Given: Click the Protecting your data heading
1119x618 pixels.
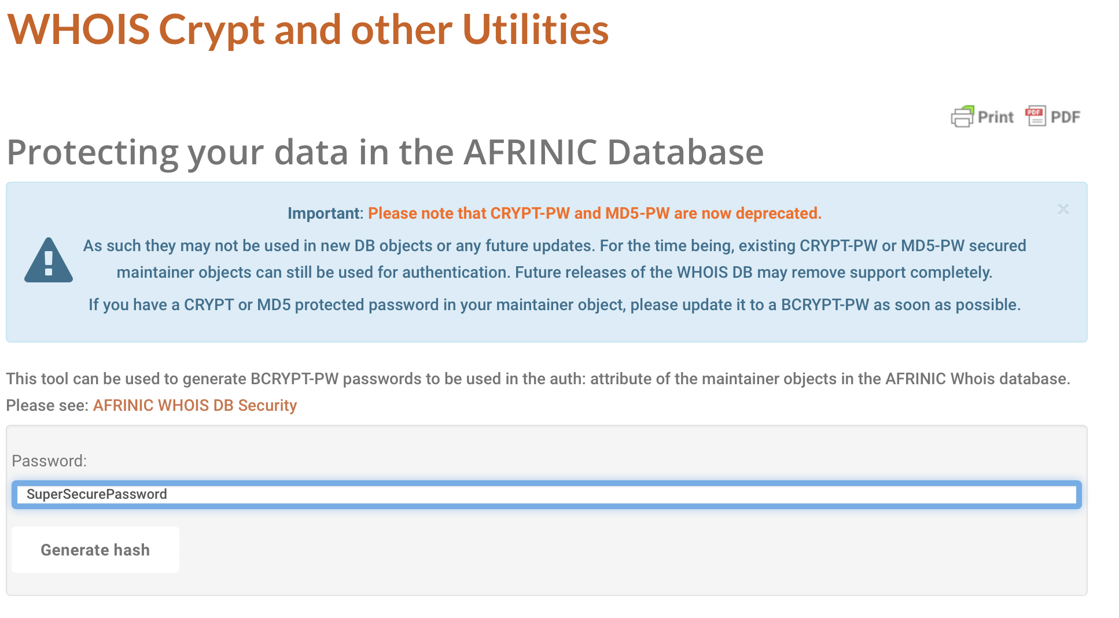Looking at the screenshot, I should coord(385,152).
